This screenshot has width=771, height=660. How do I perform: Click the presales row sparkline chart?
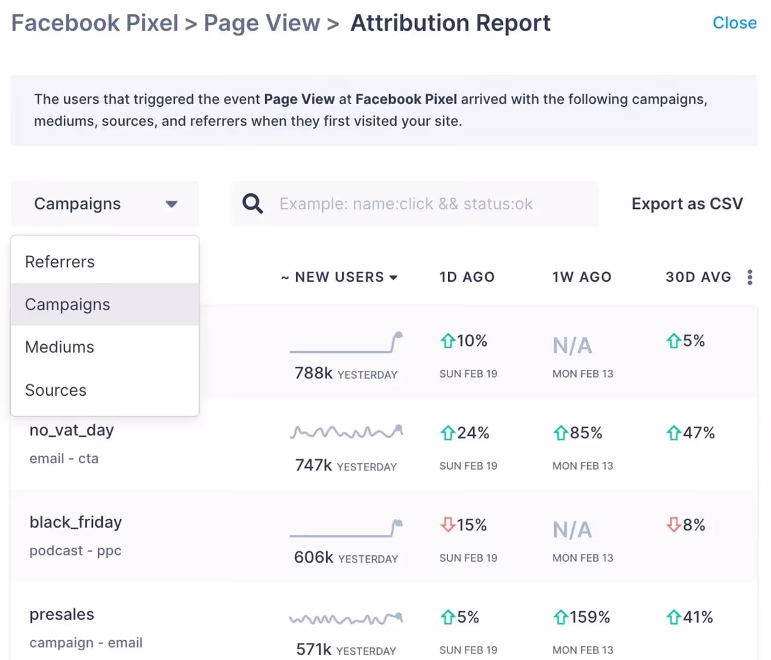click(x=346, y=617)
